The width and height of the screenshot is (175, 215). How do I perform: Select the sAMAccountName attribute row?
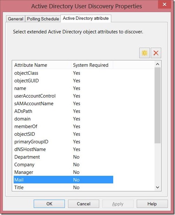click(x=63, y=104)
